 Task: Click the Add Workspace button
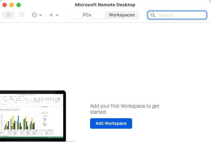coord(111,123)
